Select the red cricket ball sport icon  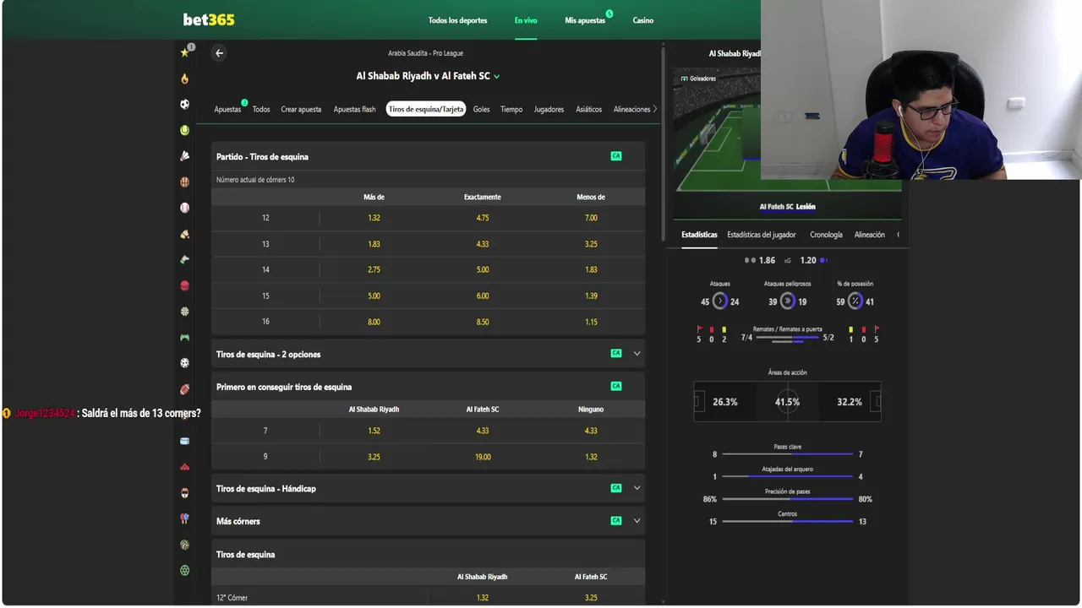(184, 285)
